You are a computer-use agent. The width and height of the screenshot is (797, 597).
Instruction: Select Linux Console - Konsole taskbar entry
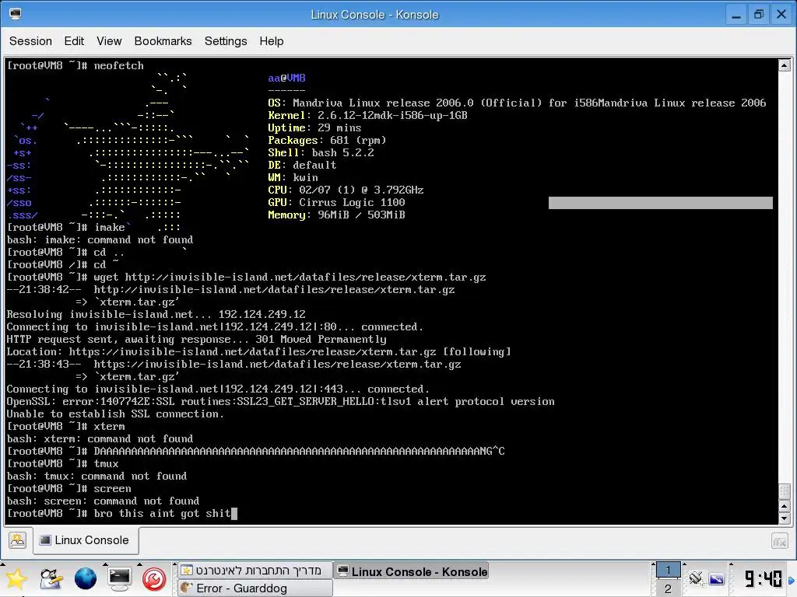coord(412,571)
